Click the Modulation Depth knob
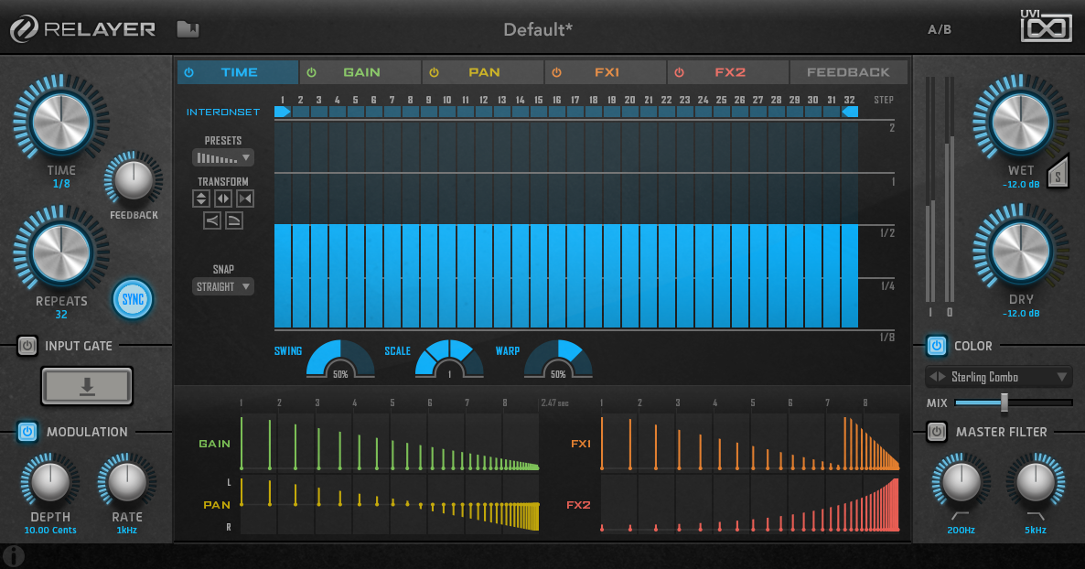 coord(49,482)
